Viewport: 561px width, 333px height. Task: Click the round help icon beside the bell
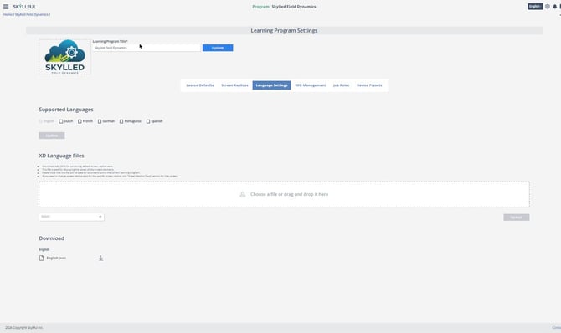(x=548, y=7)
